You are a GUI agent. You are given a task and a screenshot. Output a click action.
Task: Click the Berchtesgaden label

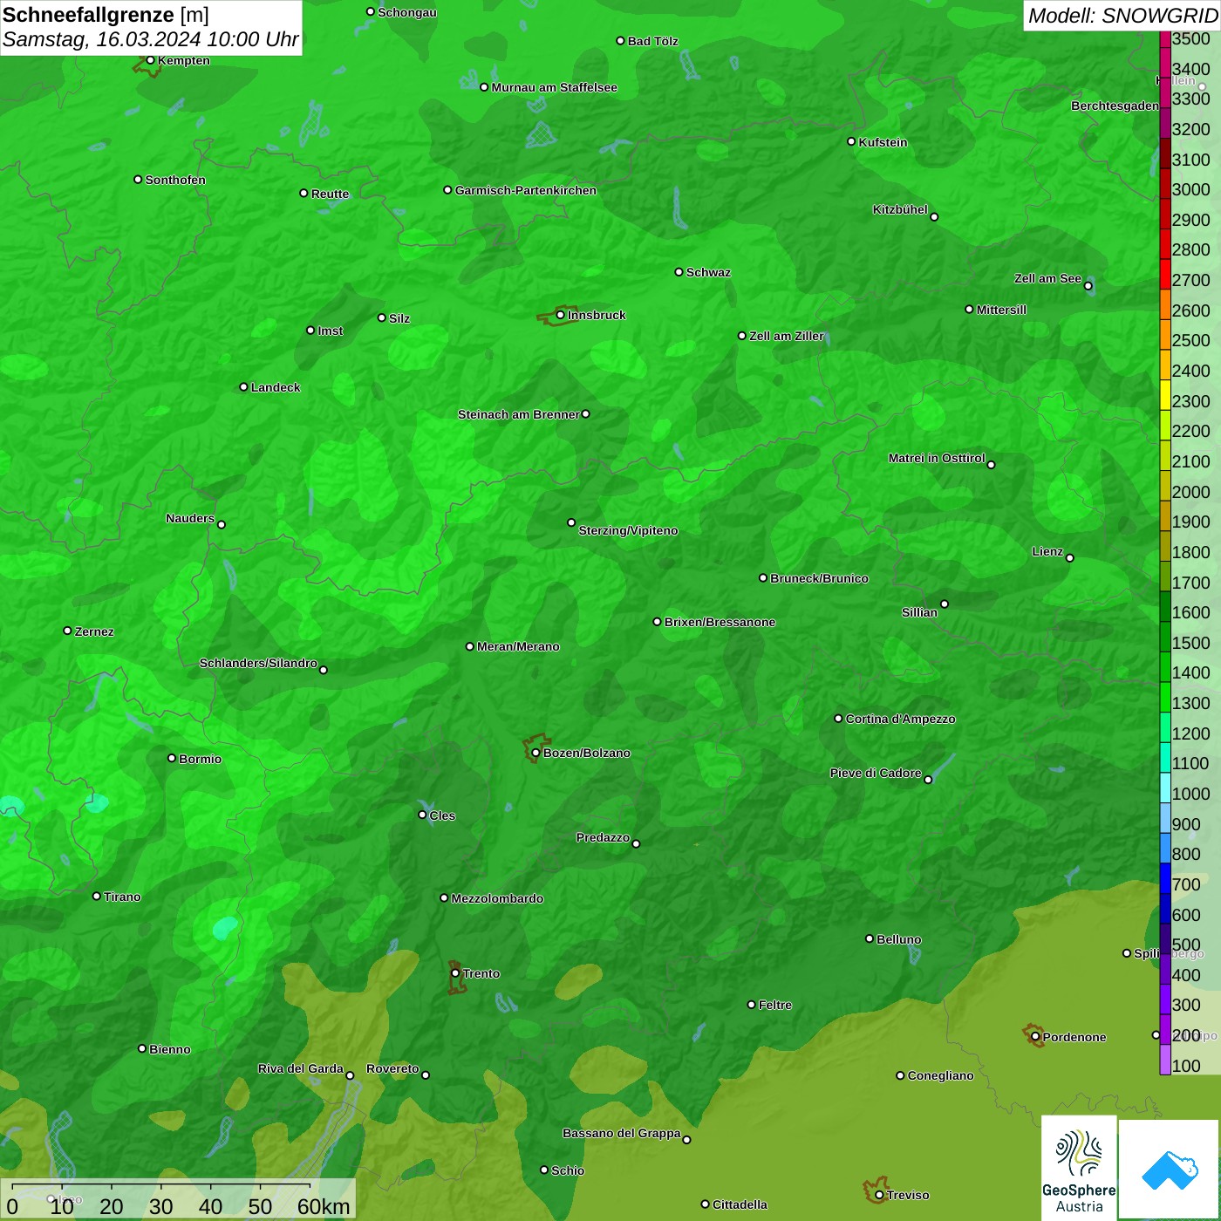[x=1115, y=106]
